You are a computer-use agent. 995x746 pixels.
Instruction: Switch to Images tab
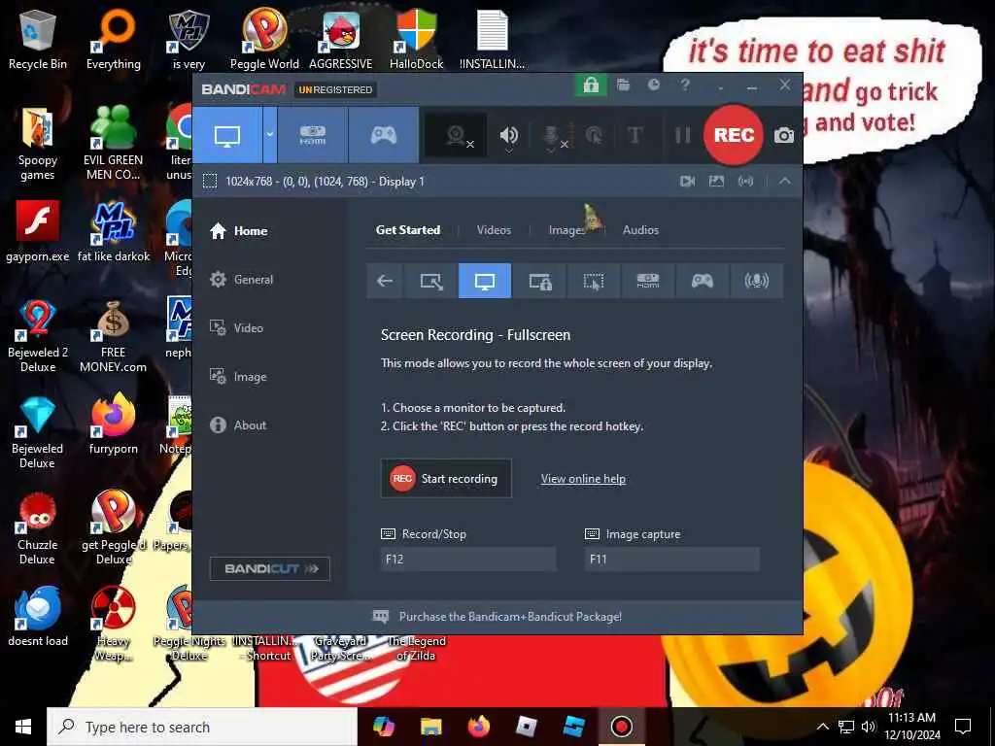(x=567, y=230)
